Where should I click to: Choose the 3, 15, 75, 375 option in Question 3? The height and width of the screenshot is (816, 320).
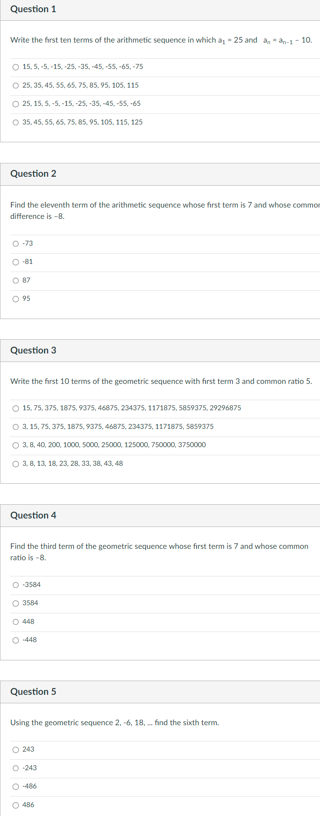[x=15, y=426]
